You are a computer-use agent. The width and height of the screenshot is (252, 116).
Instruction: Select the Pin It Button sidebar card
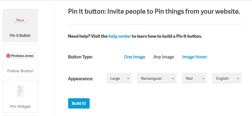coord(20,25)
